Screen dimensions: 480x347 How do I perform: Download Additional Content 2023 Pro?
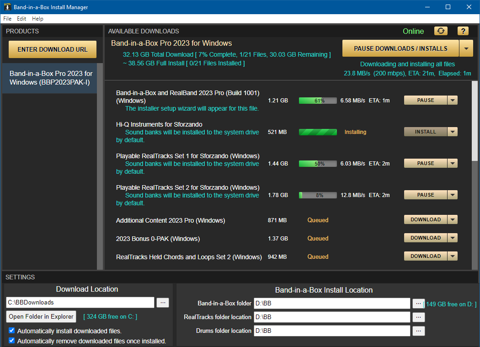[426, 219]
